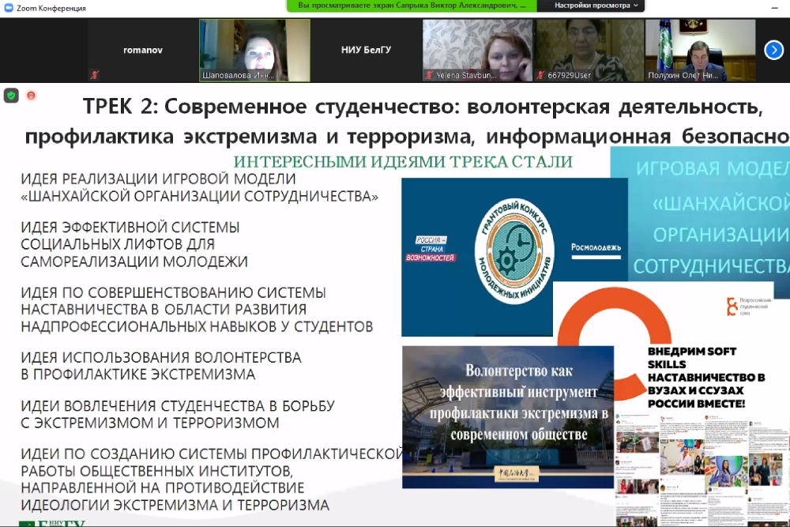Click the green screen-sharing notification banner

(412, 6)
